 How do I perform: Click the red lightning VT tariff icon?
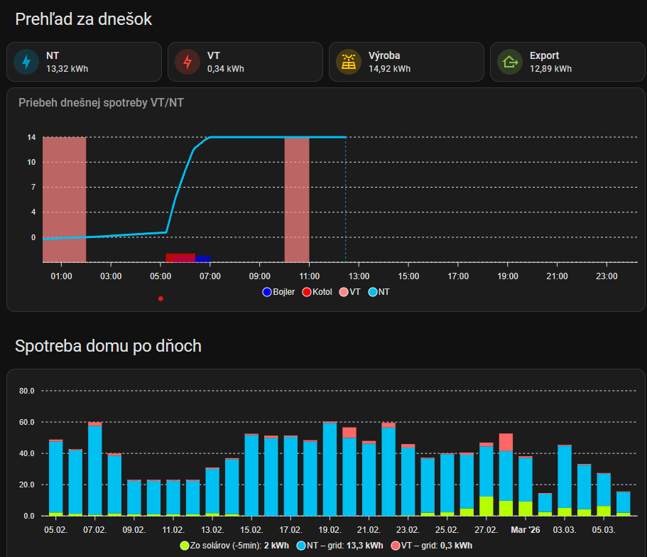187,63
